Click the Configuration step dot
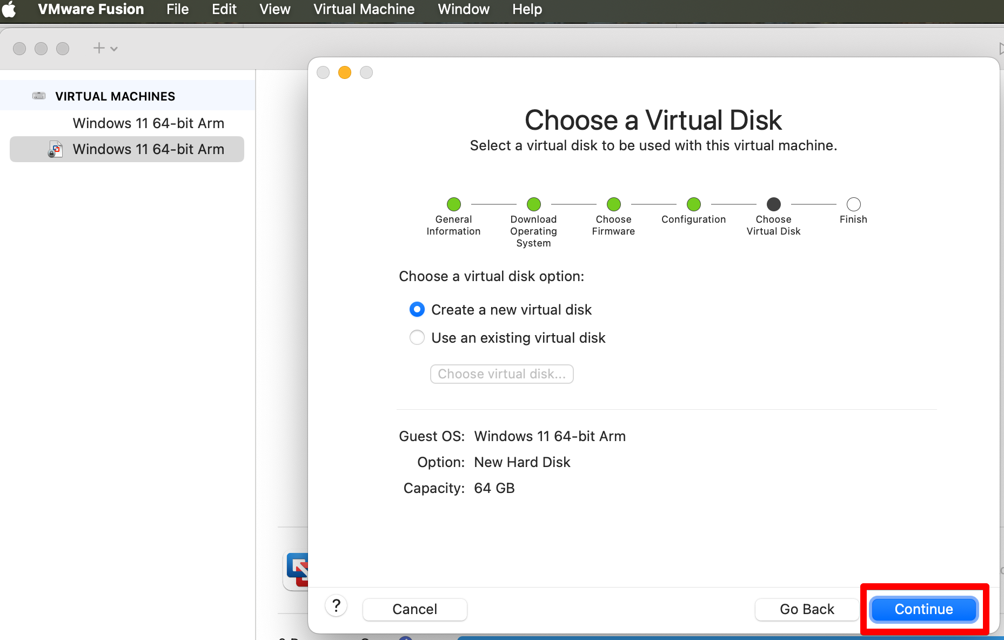1004x640 pixels. [x=694, y=204]
